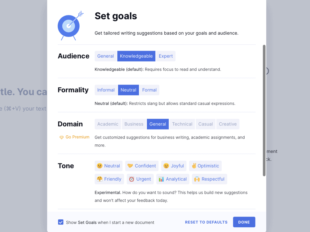The image size is (310, 232).
Task: Select the Technical domain option
Action: (182, 124)
